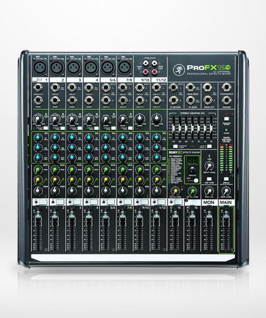Click the Phones headphone jack
The height and width of the screenshot is (318, 266).
[227, 100]
